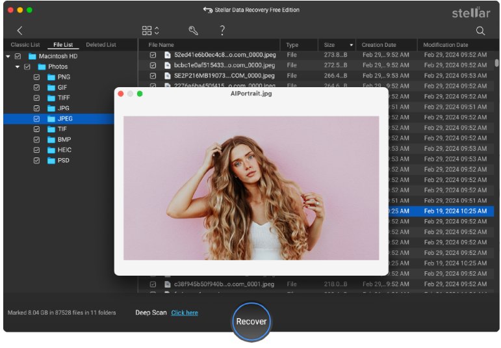Toggle the GIF folder checkbox
Image resolution: width=501 pixels, height=348 pixels.
[x=36, y=87]
